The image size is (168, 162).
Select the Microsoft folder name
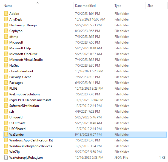point(16,42)
